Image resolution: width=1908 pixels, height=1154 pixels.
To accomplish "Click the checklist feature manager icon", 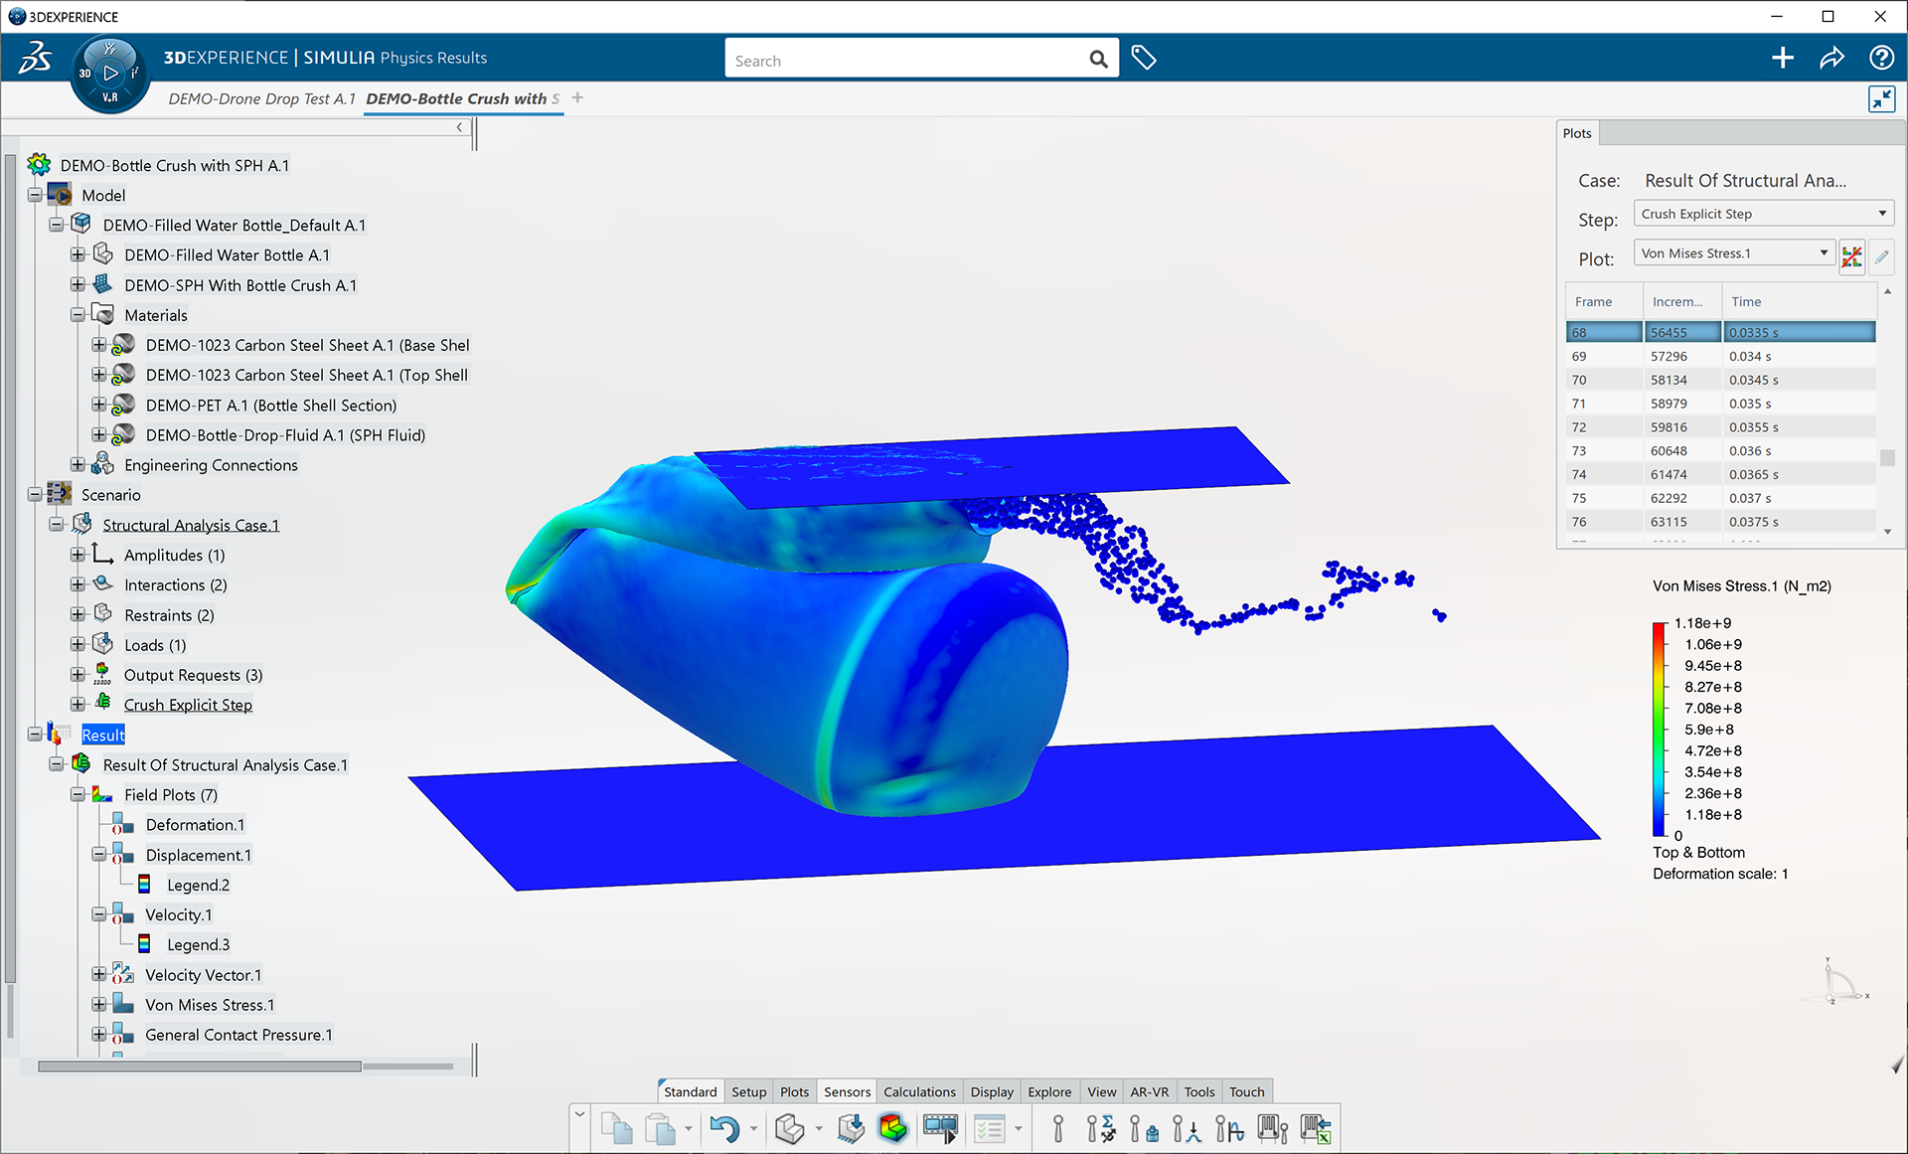I will coord(990,1129).
